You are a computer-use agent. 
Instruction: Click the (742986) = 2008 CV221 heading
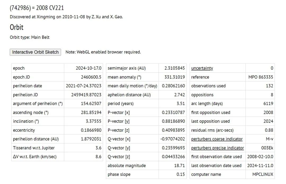tap(37, 8)
